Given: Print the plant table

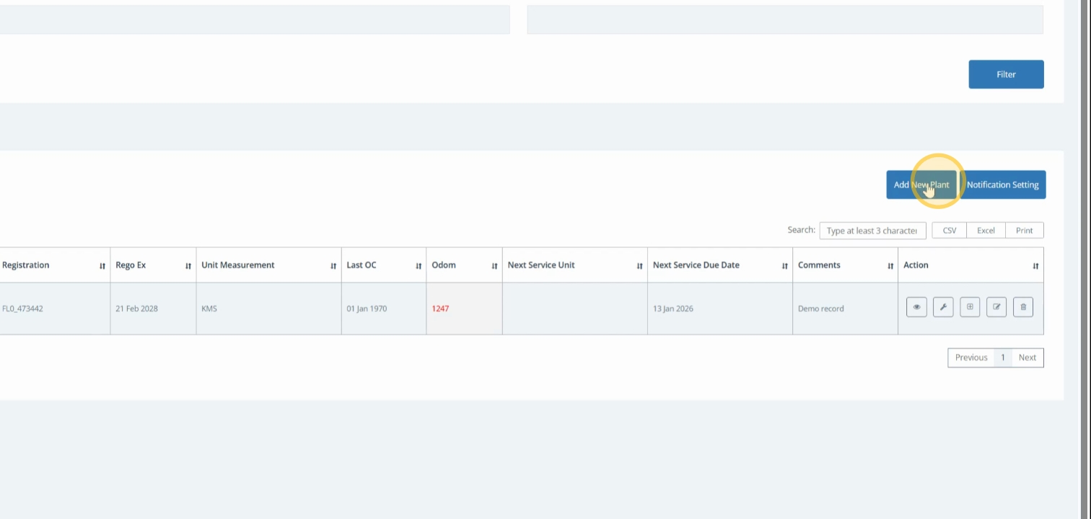Looking at the screenshot, I should [x=1025, y=231].
